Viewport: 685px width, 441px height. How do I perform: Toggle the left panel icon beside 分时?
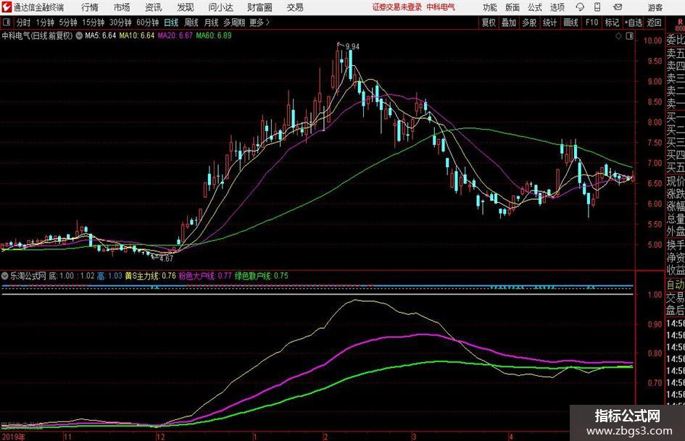7,22
